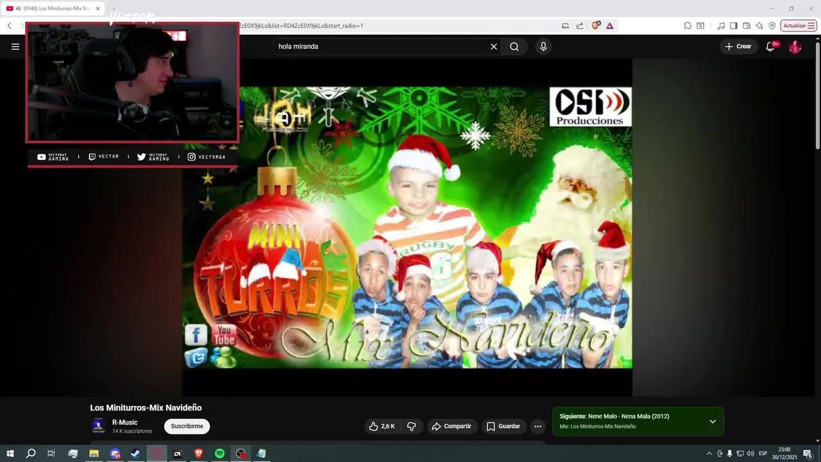
Task: Open Task View on taskbar
Action: click(x=51, y=454)
